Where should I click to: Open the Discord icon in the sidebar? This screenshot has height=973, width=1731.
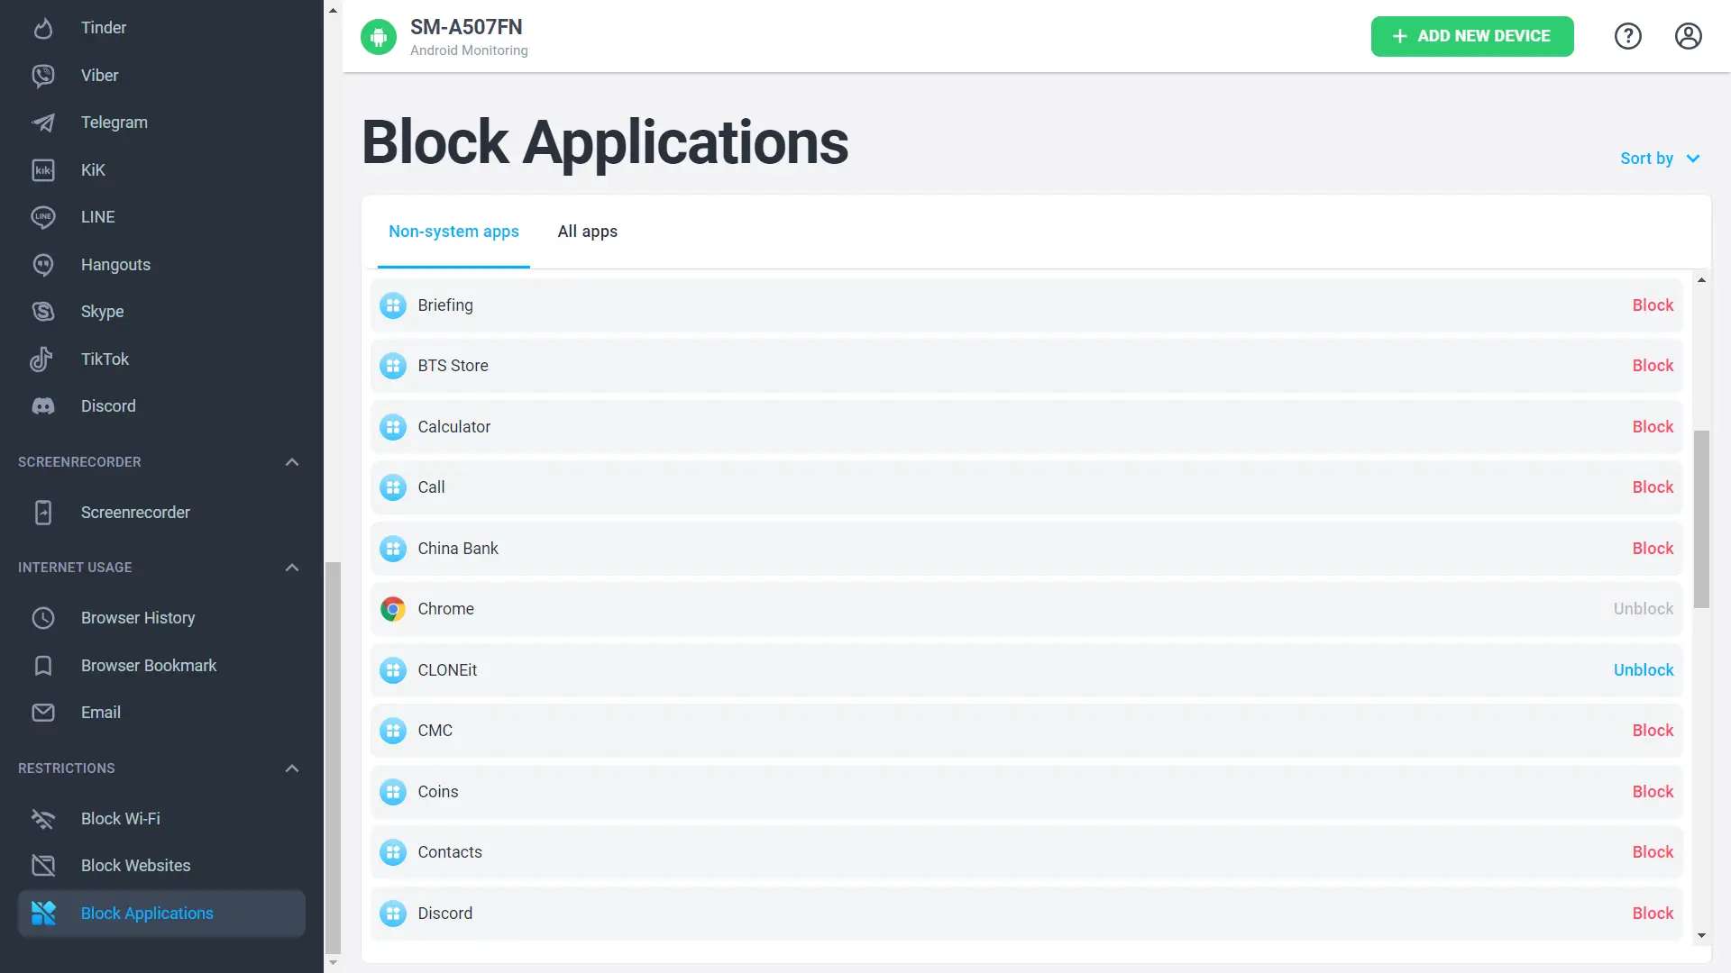[43, 406]
